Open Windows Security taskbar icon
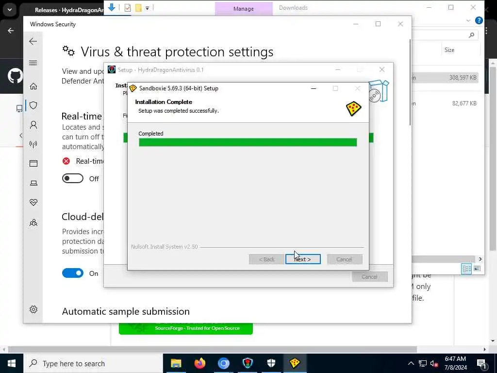497x373 pixels. 271,363
